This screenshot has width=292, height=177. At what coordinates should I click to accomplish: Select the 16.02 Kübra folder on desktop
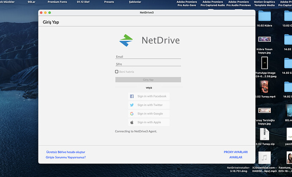click(x=265, y=16)
